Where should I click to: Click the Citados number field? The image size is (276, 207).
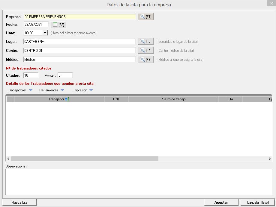31,75
